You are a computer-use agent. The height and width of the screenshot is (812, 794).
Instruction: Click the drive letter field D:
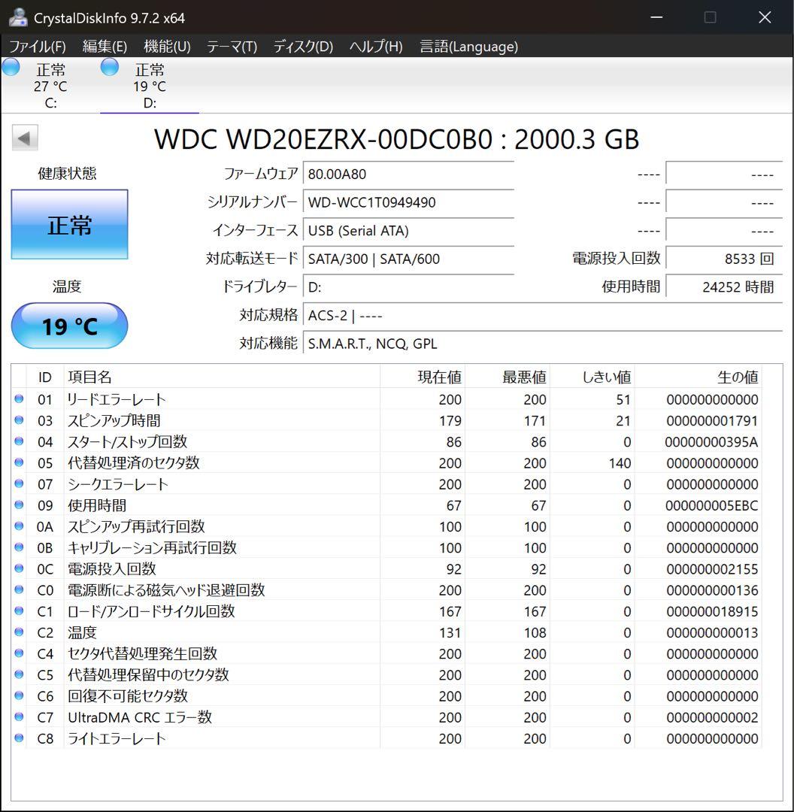[x=408, y=287]
